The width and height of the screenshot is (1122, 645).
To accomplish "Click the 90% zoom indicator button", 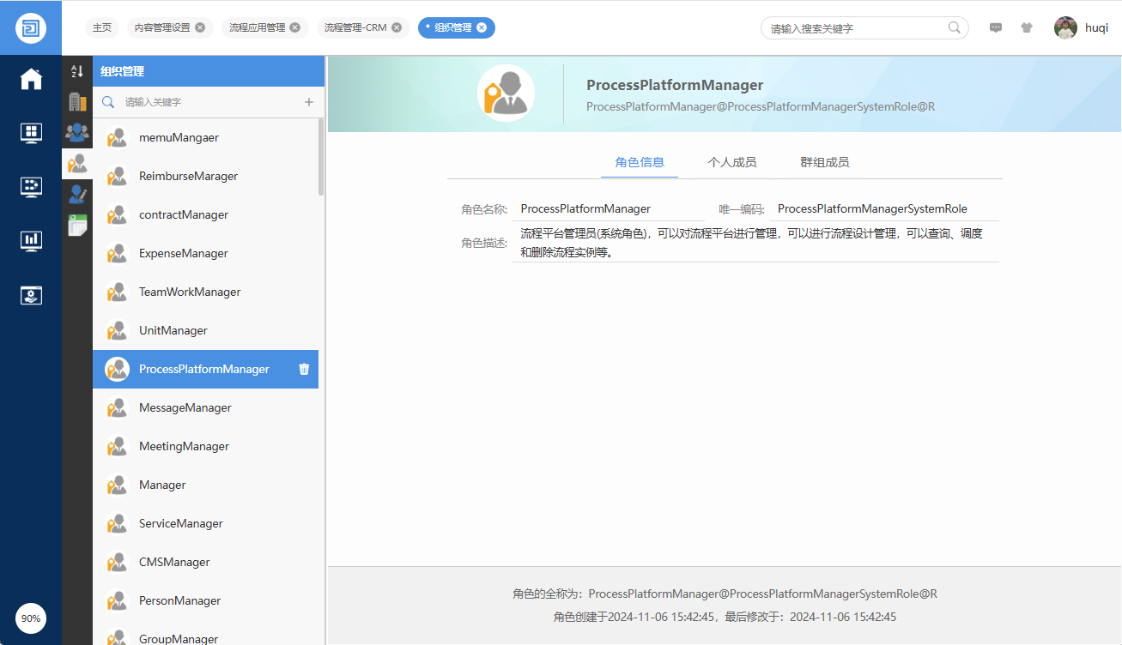I will click(31, 618).
